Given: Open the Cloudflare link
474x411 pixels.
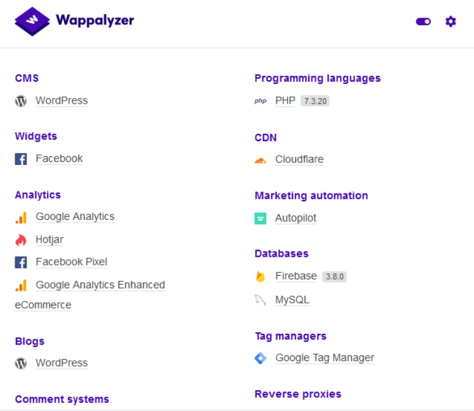Looking at the screenshot, I should click(x=299, y=159).
